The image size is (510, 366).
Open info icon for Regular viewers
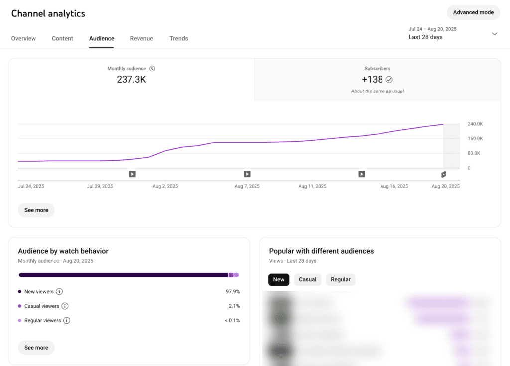(x=67, y=321)
